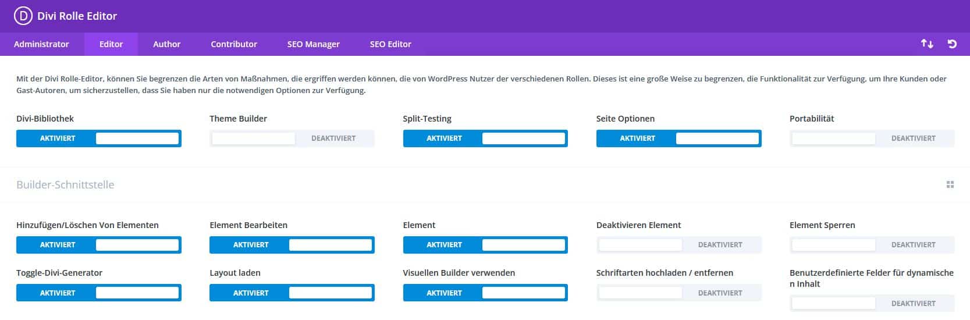
Task: Disable the Divi-Bibliothek toggle
Action: tap(99, 138)
